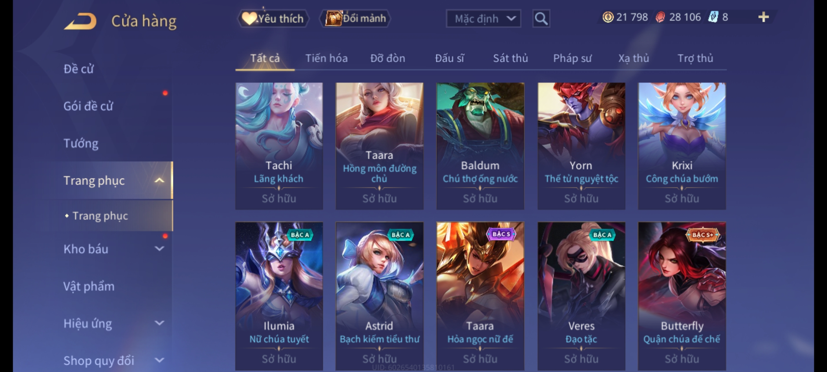The width and height of the screenshot is (827, 372).
Task: Open Yêu thích favorites heart button
Action: pyautogui.click(x=273, y=19)
